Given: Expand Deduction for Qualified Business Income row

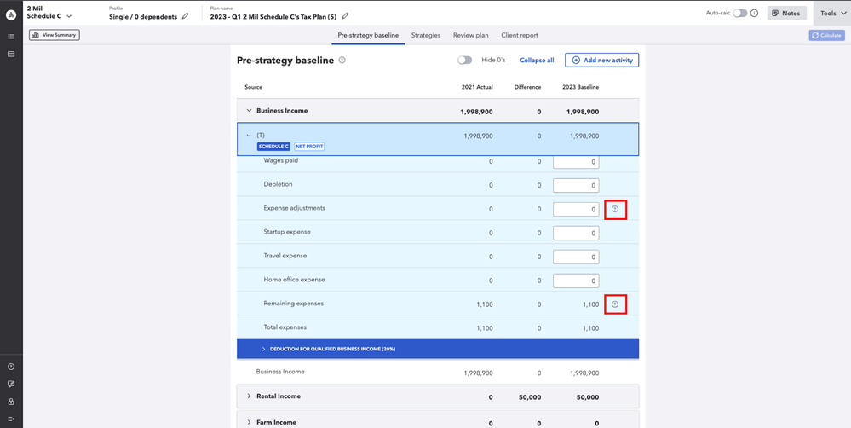Looking at the screenshot, I should 263,349.
